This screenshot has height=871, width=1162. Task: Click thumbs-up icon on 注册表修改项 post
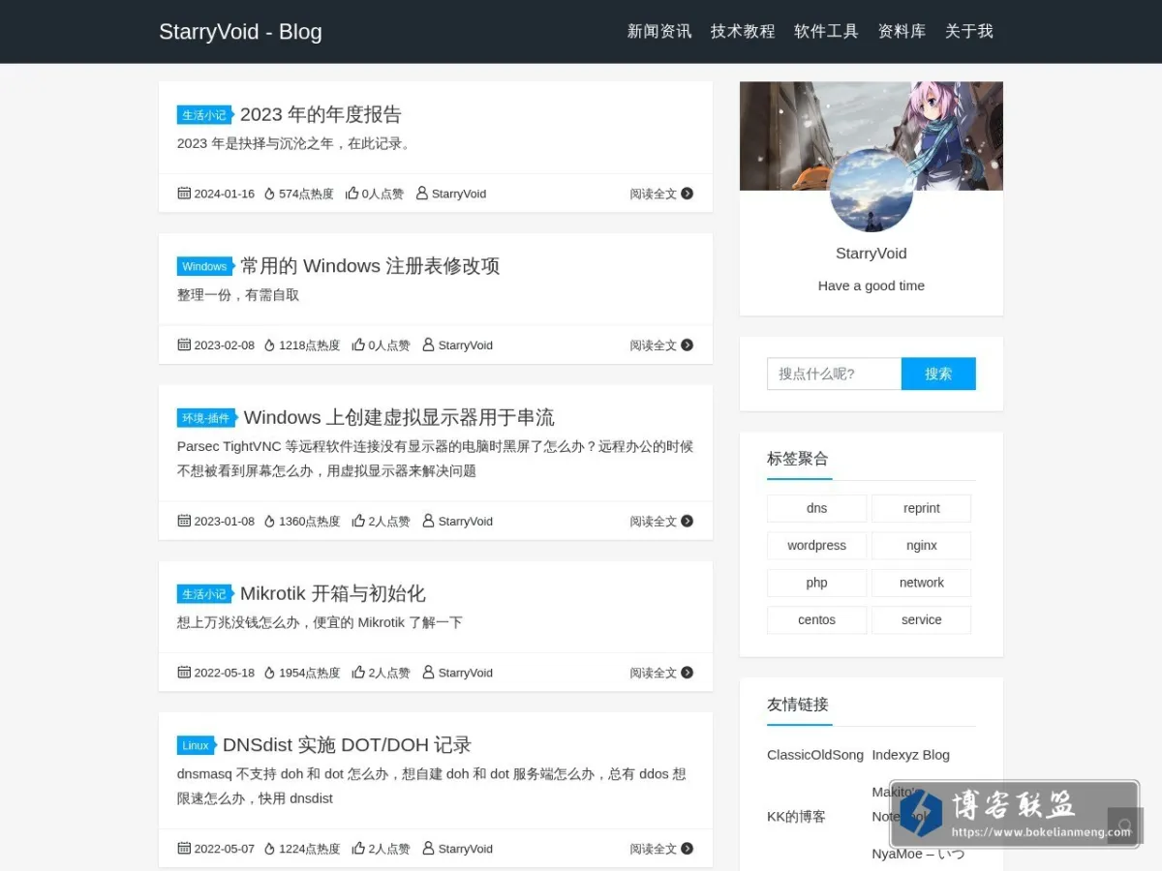coord(358,345)
